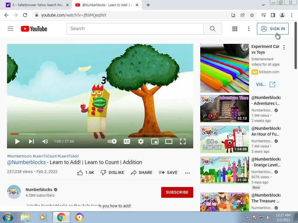Save video to a playlist
298x223 pixels.
[168, 172]
